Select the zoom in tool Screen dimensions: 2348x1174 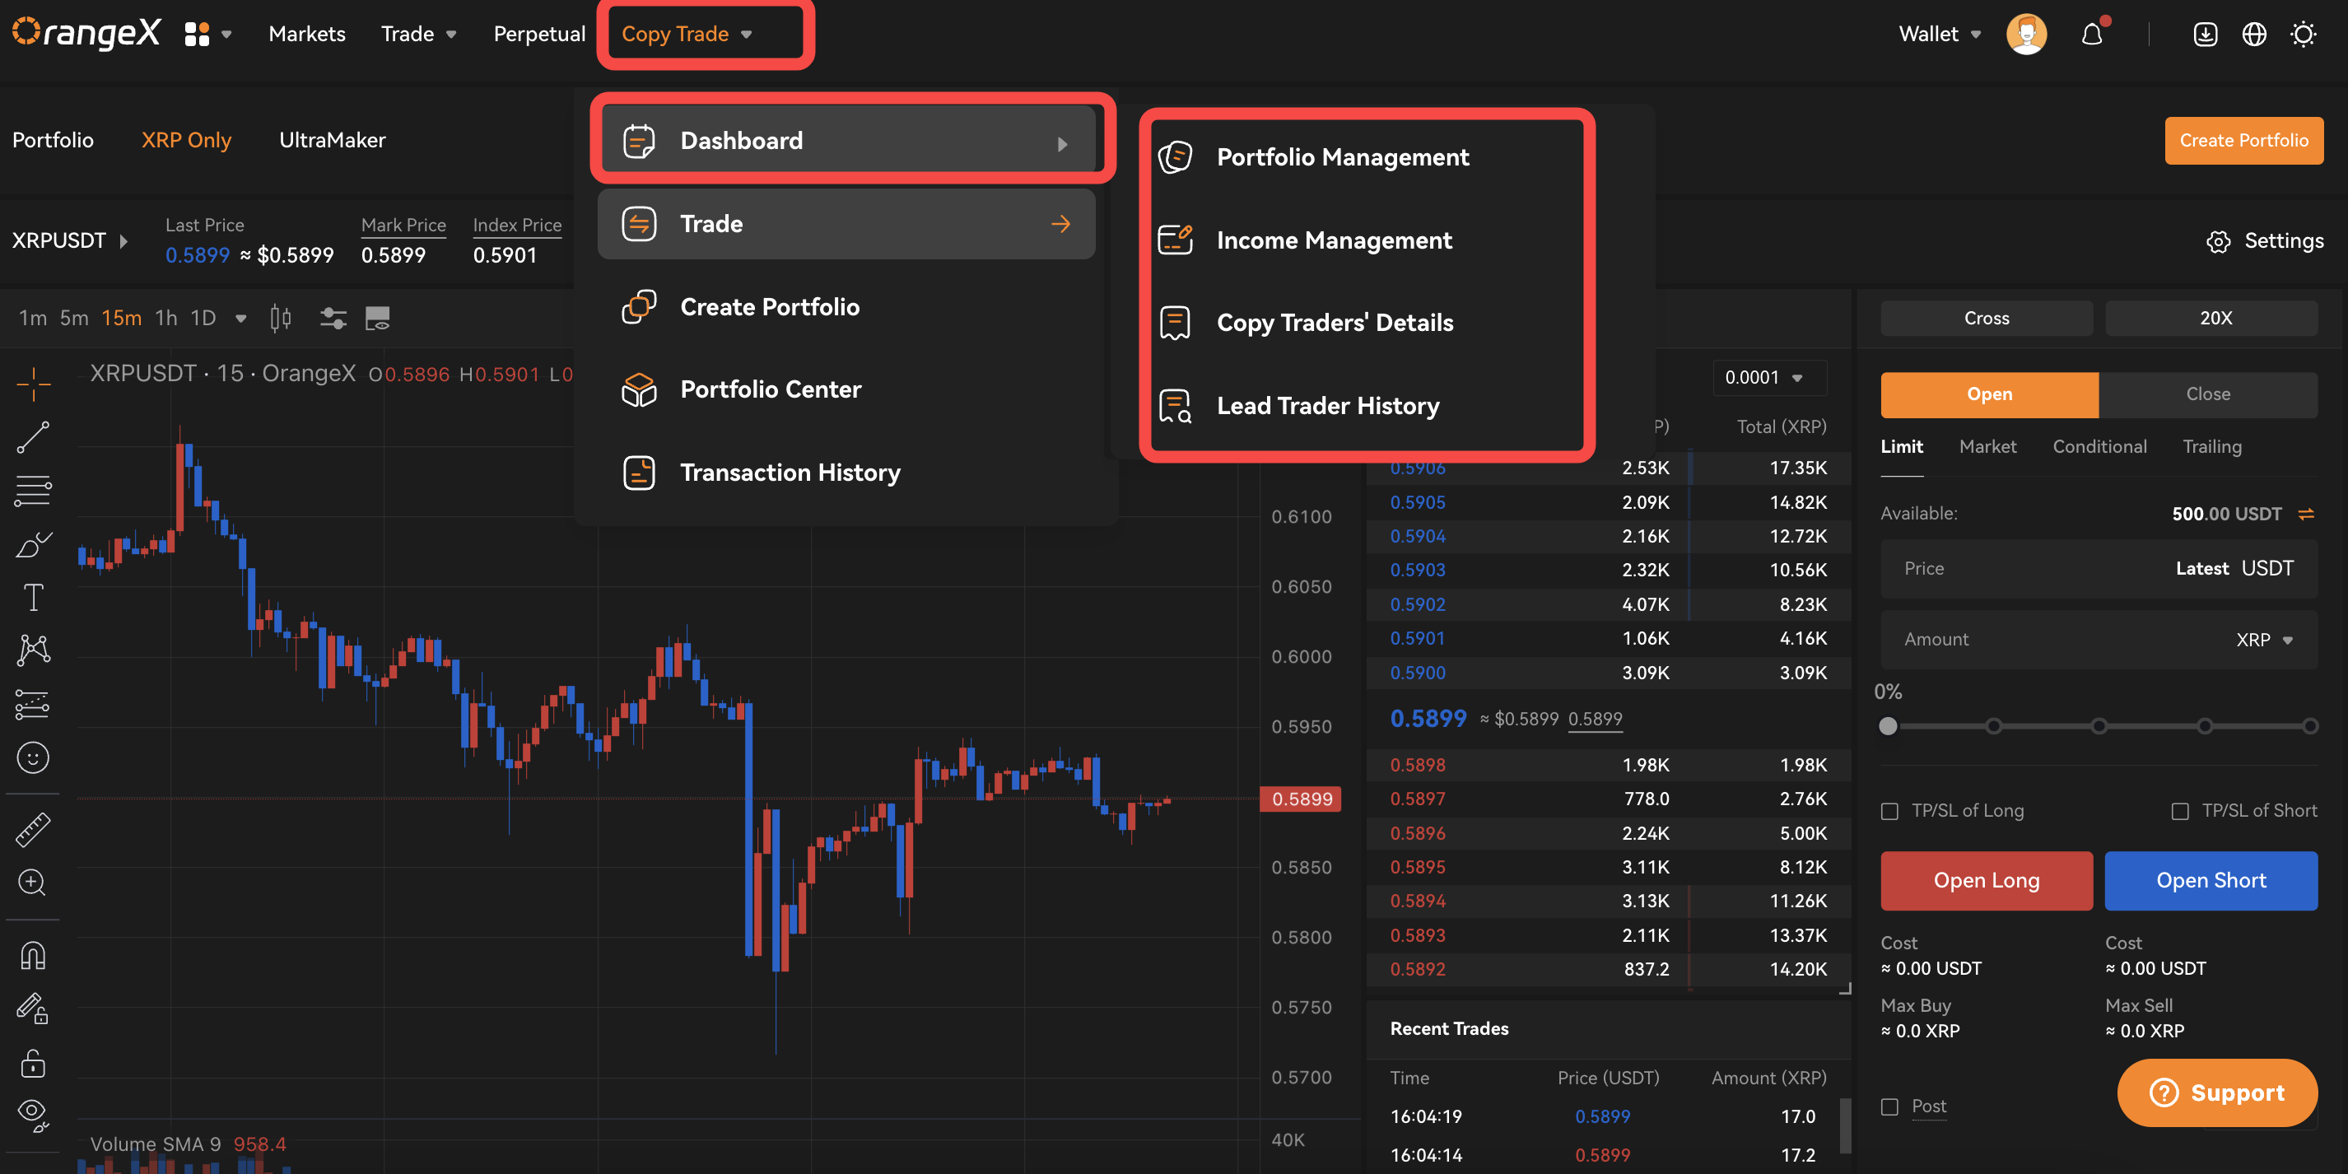pyautogui.click(x=34, y=883)
